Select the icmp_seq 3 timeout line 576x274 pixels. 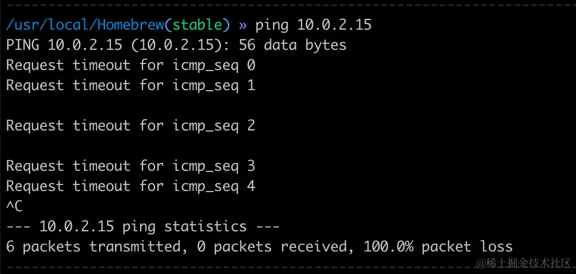point(131,166)
